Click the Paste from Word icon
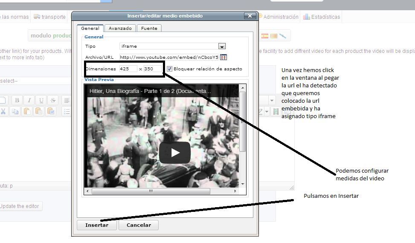415x243 pixels. tap(51, 111)
